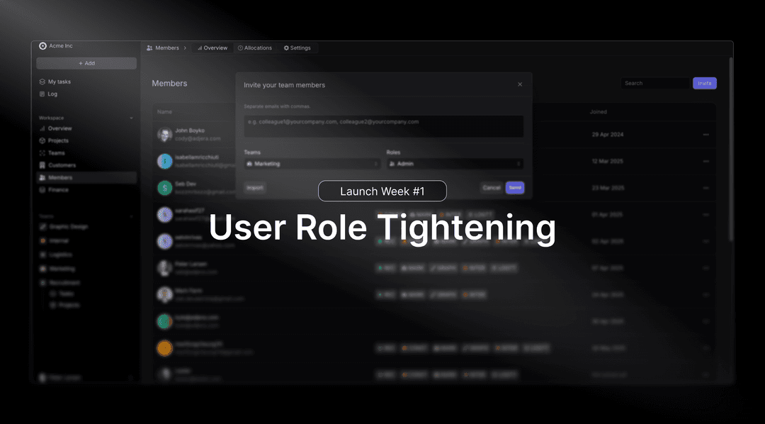Expand the Teams dropdown showing Marketing

(x=312, y=164)
